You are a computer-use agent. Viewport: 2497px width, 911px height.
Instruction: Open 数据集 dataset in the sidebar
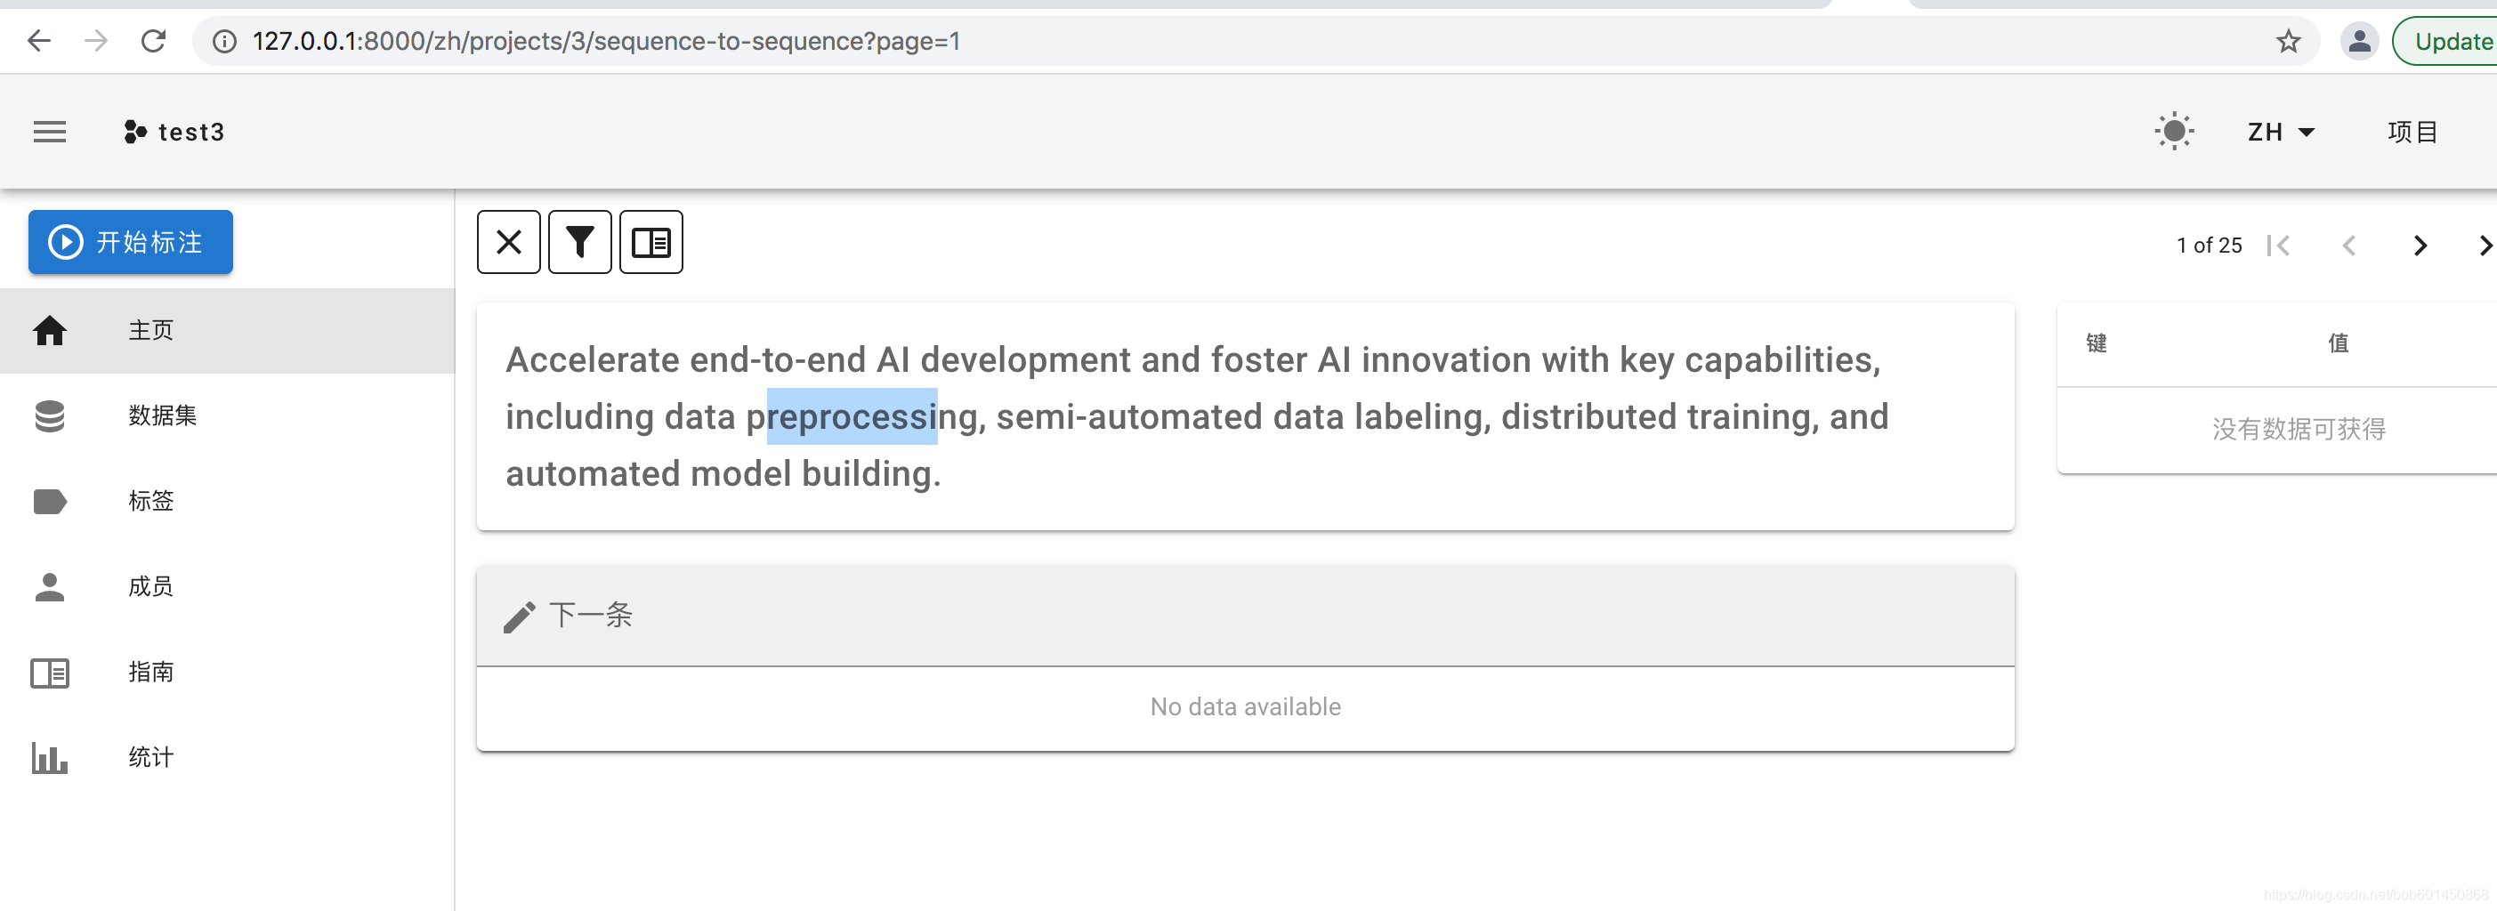point(162,415)
